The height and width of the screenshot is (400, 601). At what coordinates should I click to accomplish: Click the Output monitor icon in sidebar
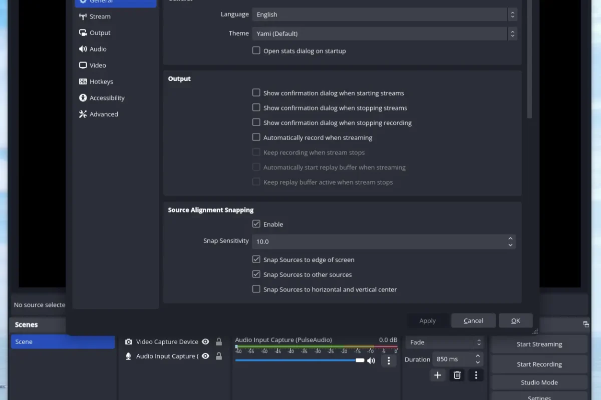click(x=83, y=33)
